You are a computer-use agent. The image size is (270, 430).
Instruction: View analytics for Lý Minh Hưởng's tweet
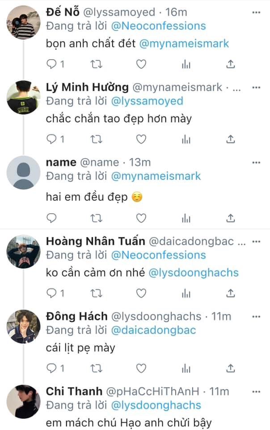(186, 140)
